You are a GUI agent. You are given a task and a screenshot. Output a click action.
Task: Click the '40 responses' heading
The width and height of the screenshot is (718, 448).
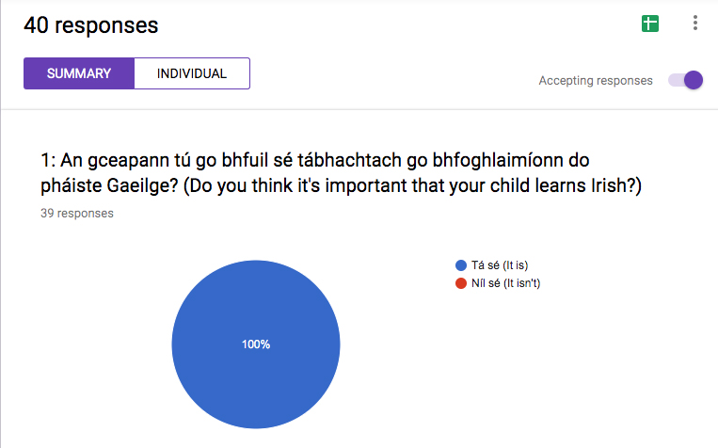point(90,25)
